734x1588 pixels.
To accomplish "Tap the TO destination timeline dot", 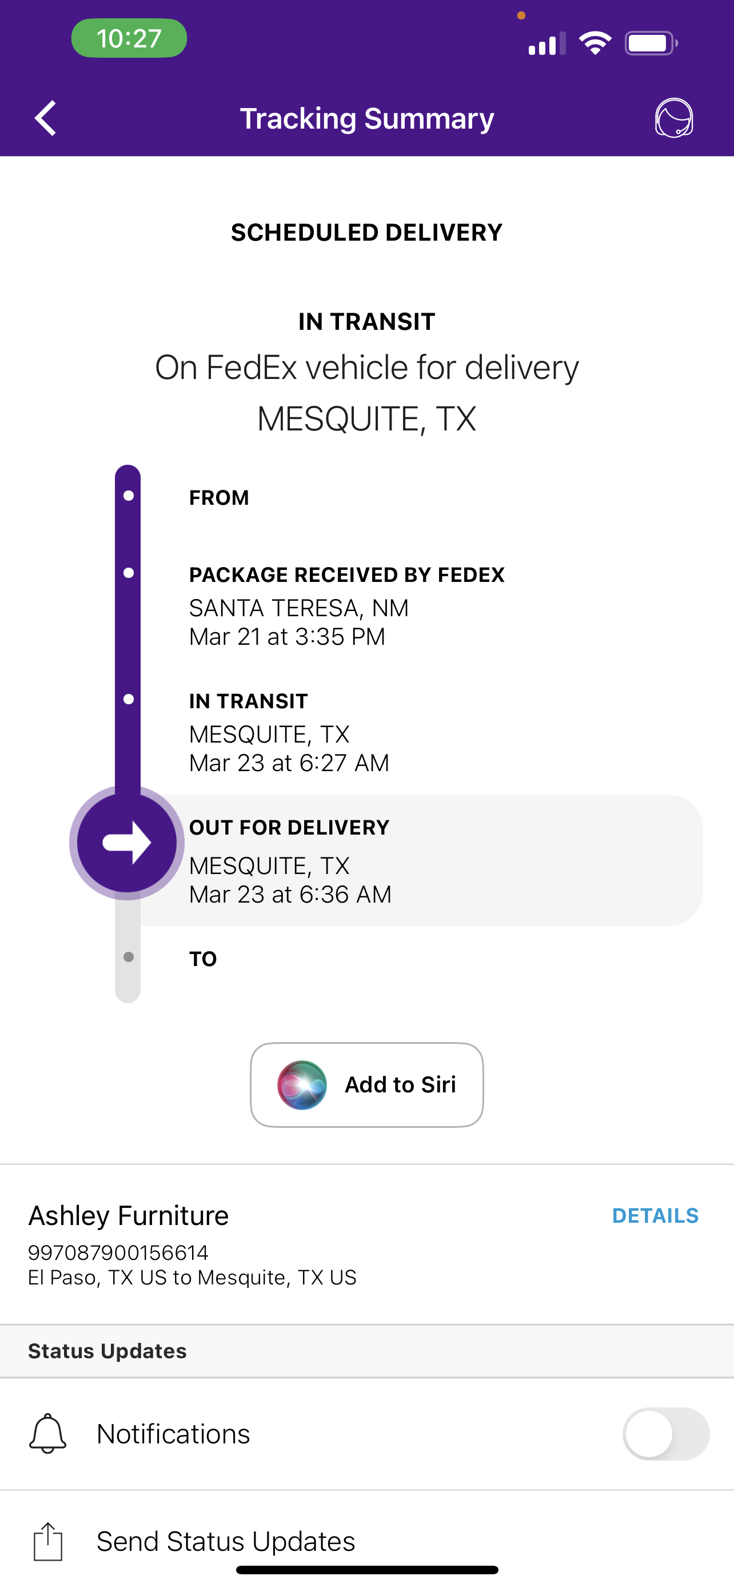I will point(128,957).
